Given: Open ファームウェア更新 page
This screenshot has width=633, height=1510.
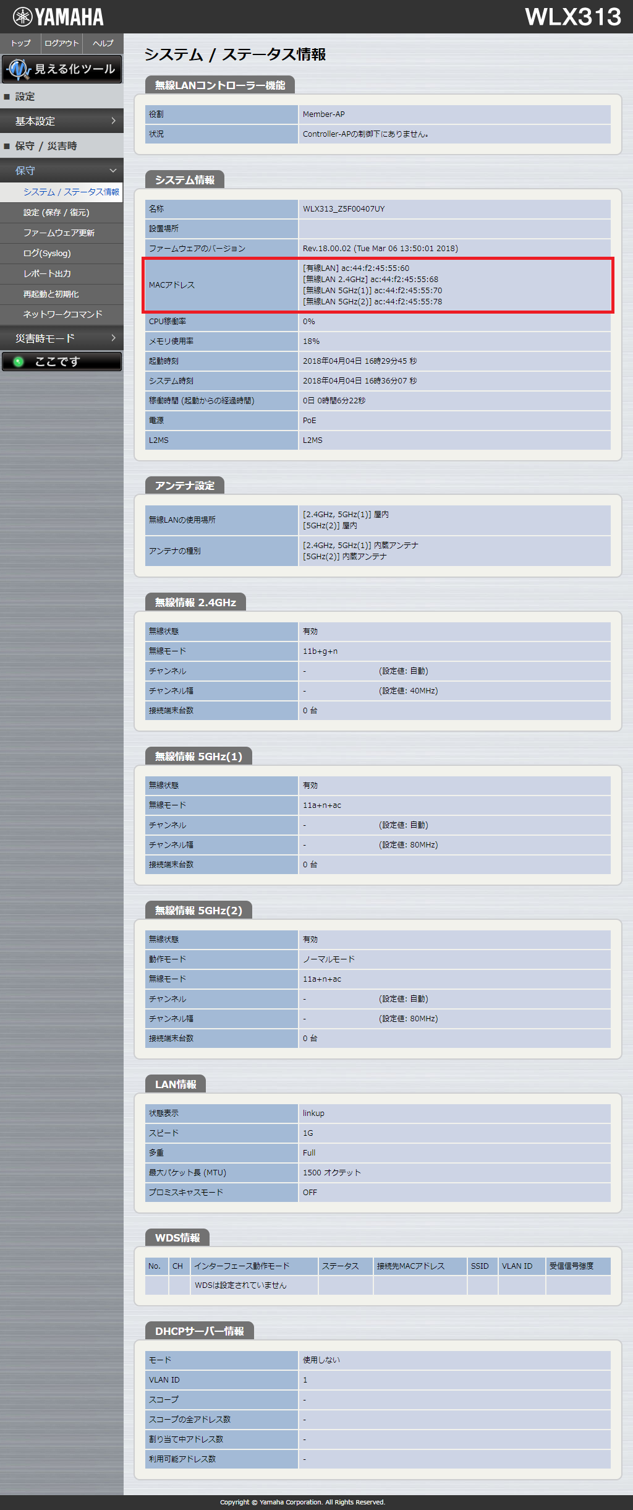Looking at the screenshot, I should coord(62,233).
